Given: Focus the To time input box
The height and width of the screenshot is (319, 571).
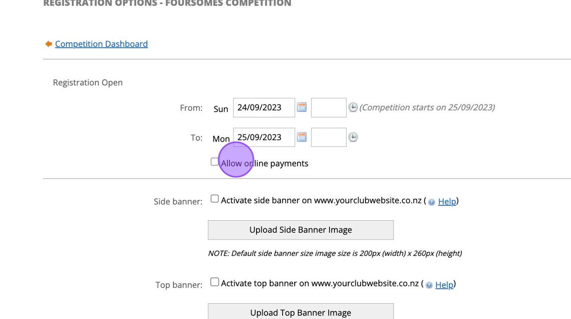Looking at the screenshot, I should click(328, 137).
